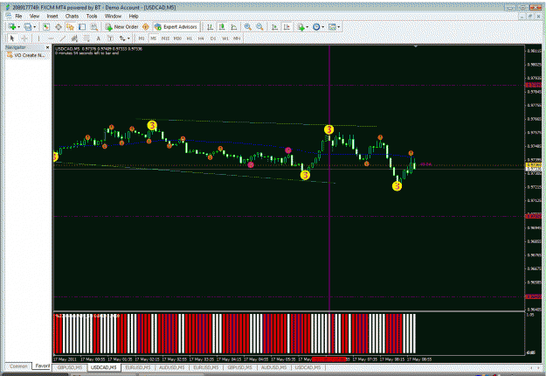The image size is (546, 376).
Task: Select the equidistant channel tool
Action: click(x=74, y=38)
